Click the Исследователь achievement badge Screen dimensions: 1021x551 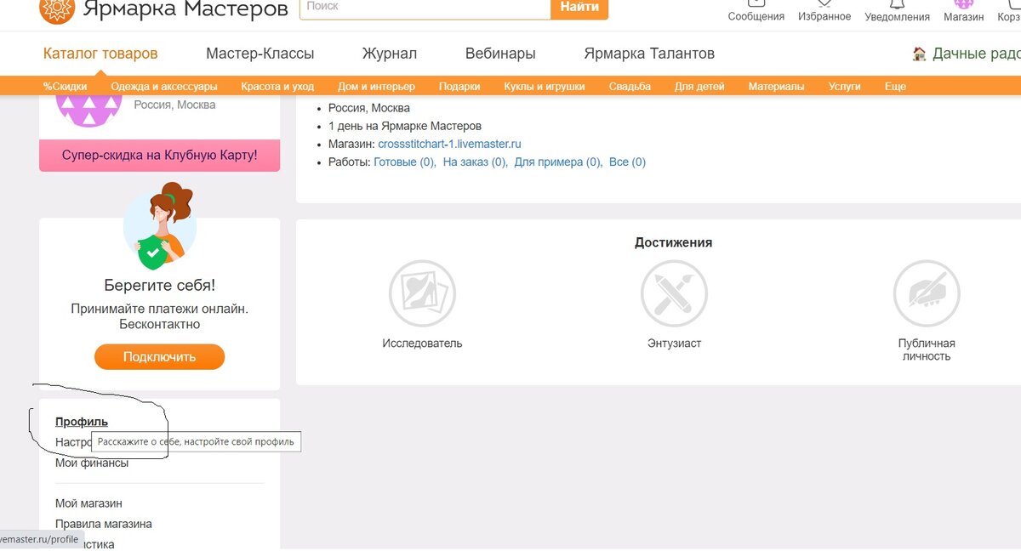422,293
